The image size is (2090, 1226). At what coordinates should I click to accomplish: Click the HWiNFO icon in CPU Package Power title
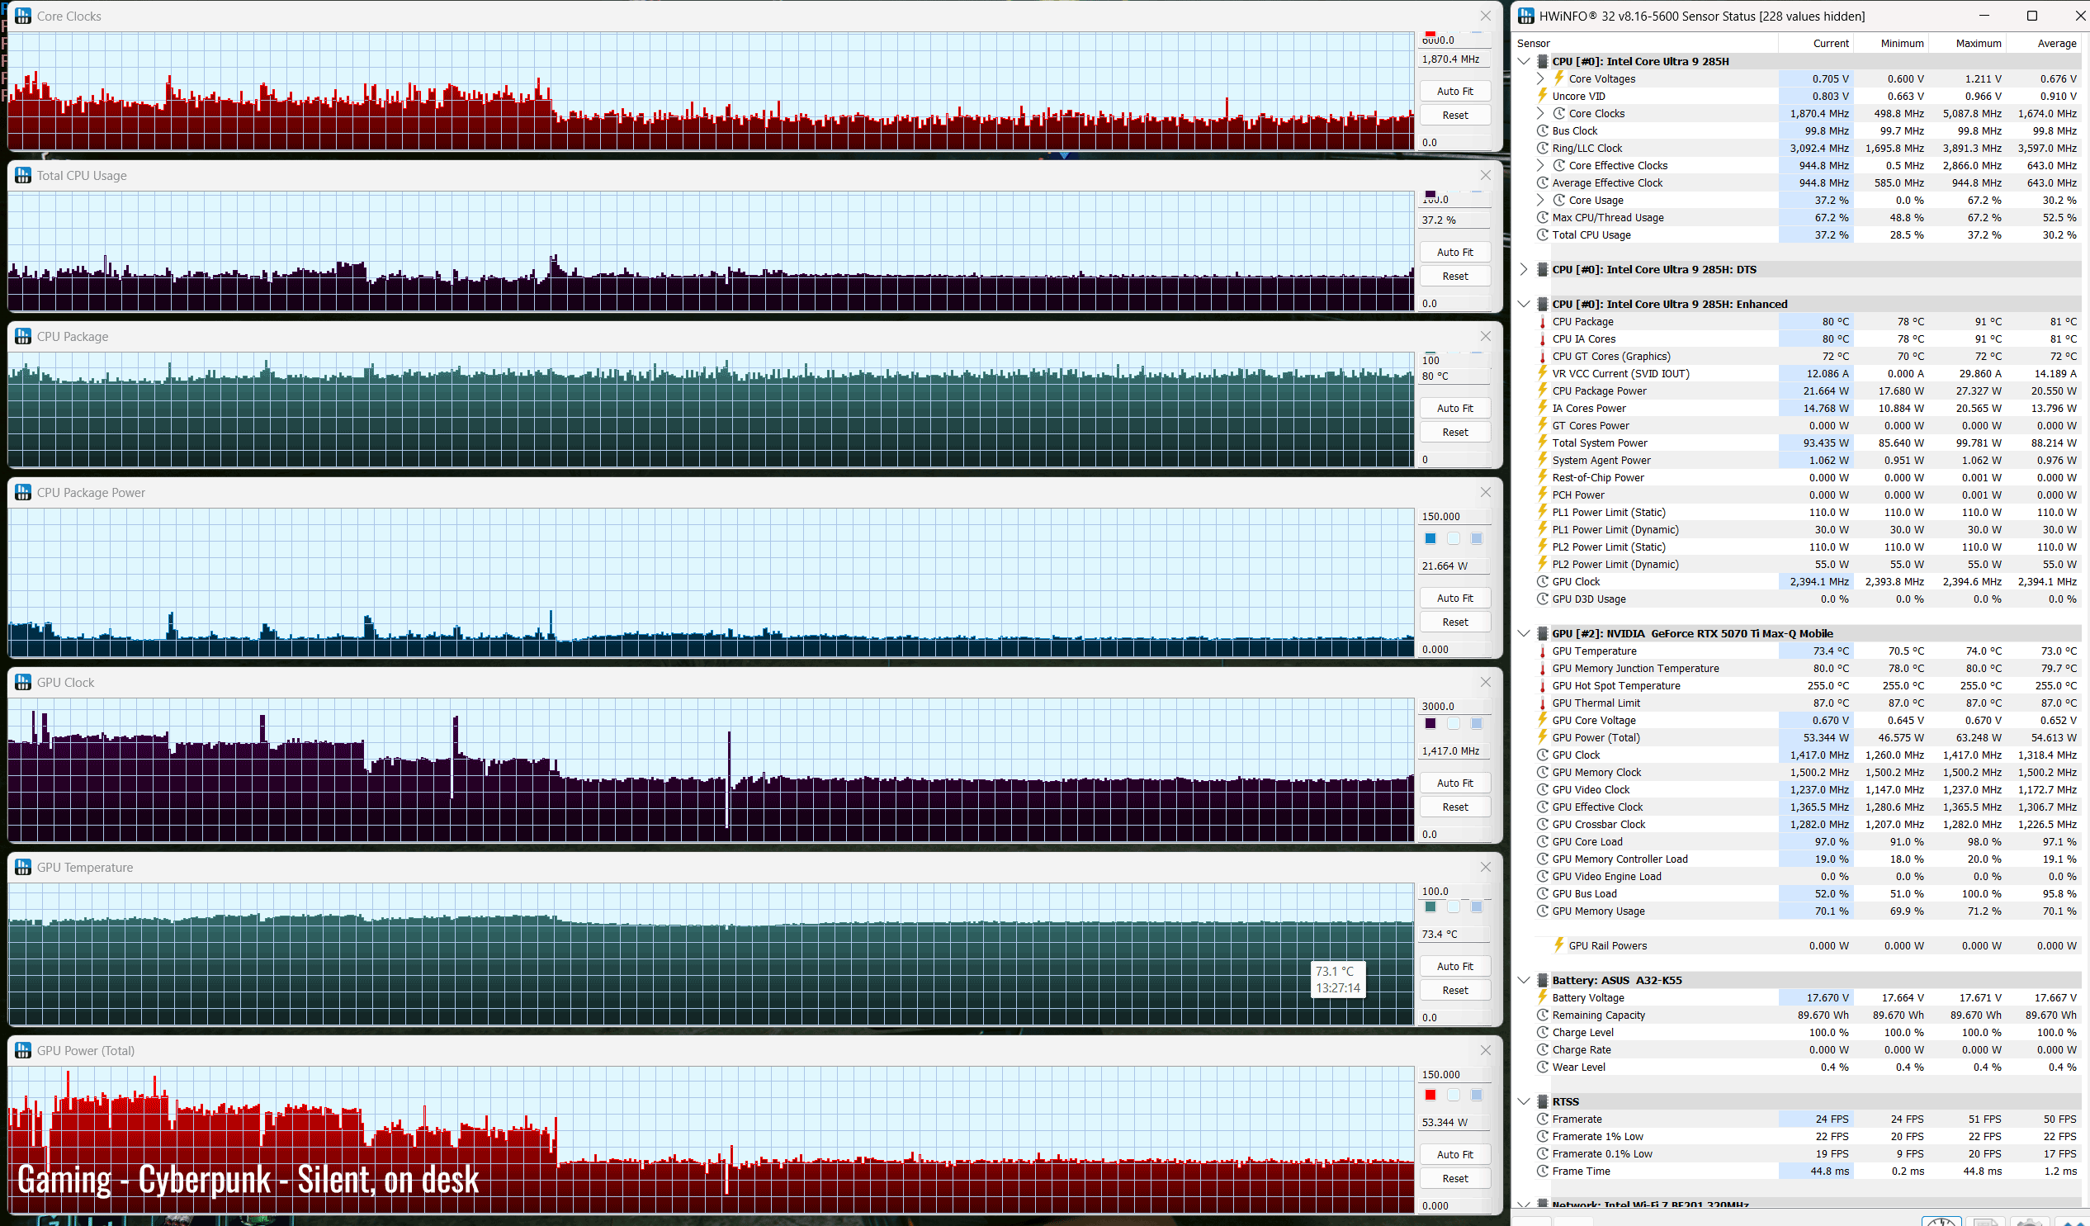(23, 492)
